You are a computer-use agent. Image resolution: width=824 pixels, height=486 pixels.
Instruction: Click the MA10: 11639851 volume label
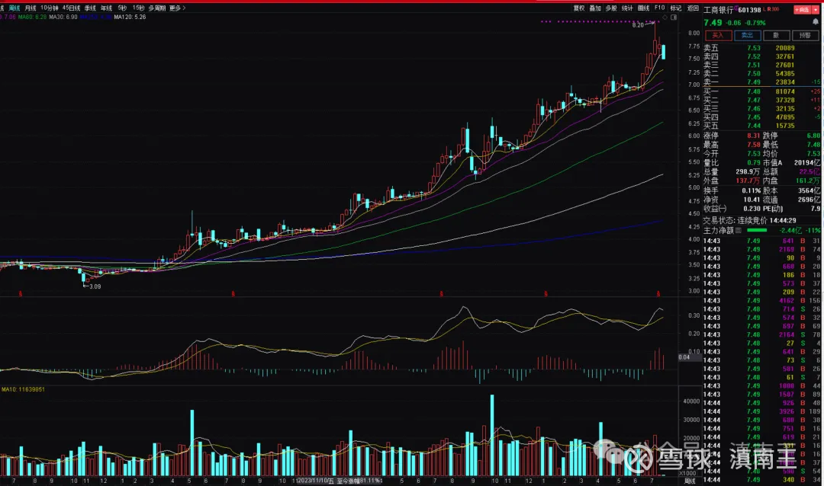pos(23,389)
